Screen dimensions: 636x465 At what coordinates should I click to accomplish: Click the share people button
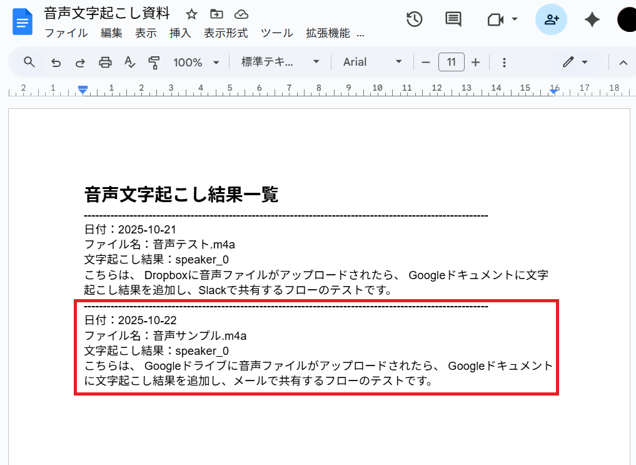(x=551, y=19)
